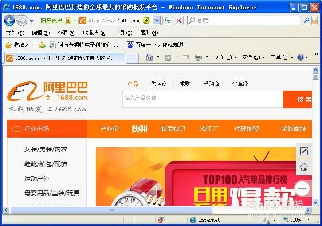The width and height of the screenshot is (322, 226).
Task: Select the 采购商 search category tab
Action: click(x=211, y=84)
